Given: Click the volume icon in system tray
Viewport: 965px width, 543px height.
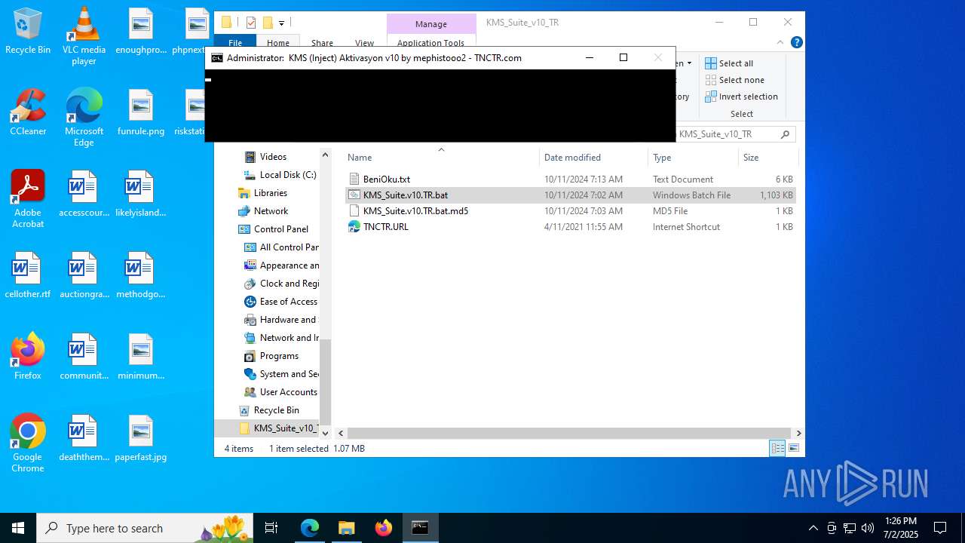Looking at the screenshot, I should (x=867, y=528).
